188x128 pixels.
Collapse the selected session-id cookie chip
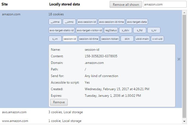pyautogui.click(x=70, y=39)
